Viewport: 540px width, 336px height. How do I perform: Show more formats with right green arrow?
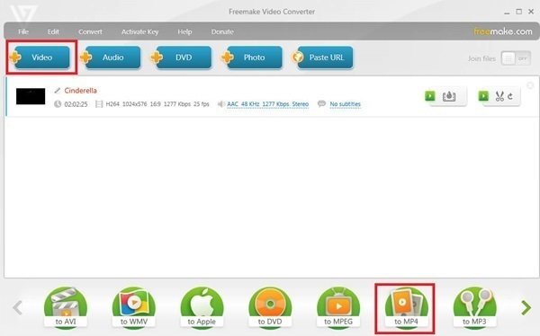[x=526, y=308]
